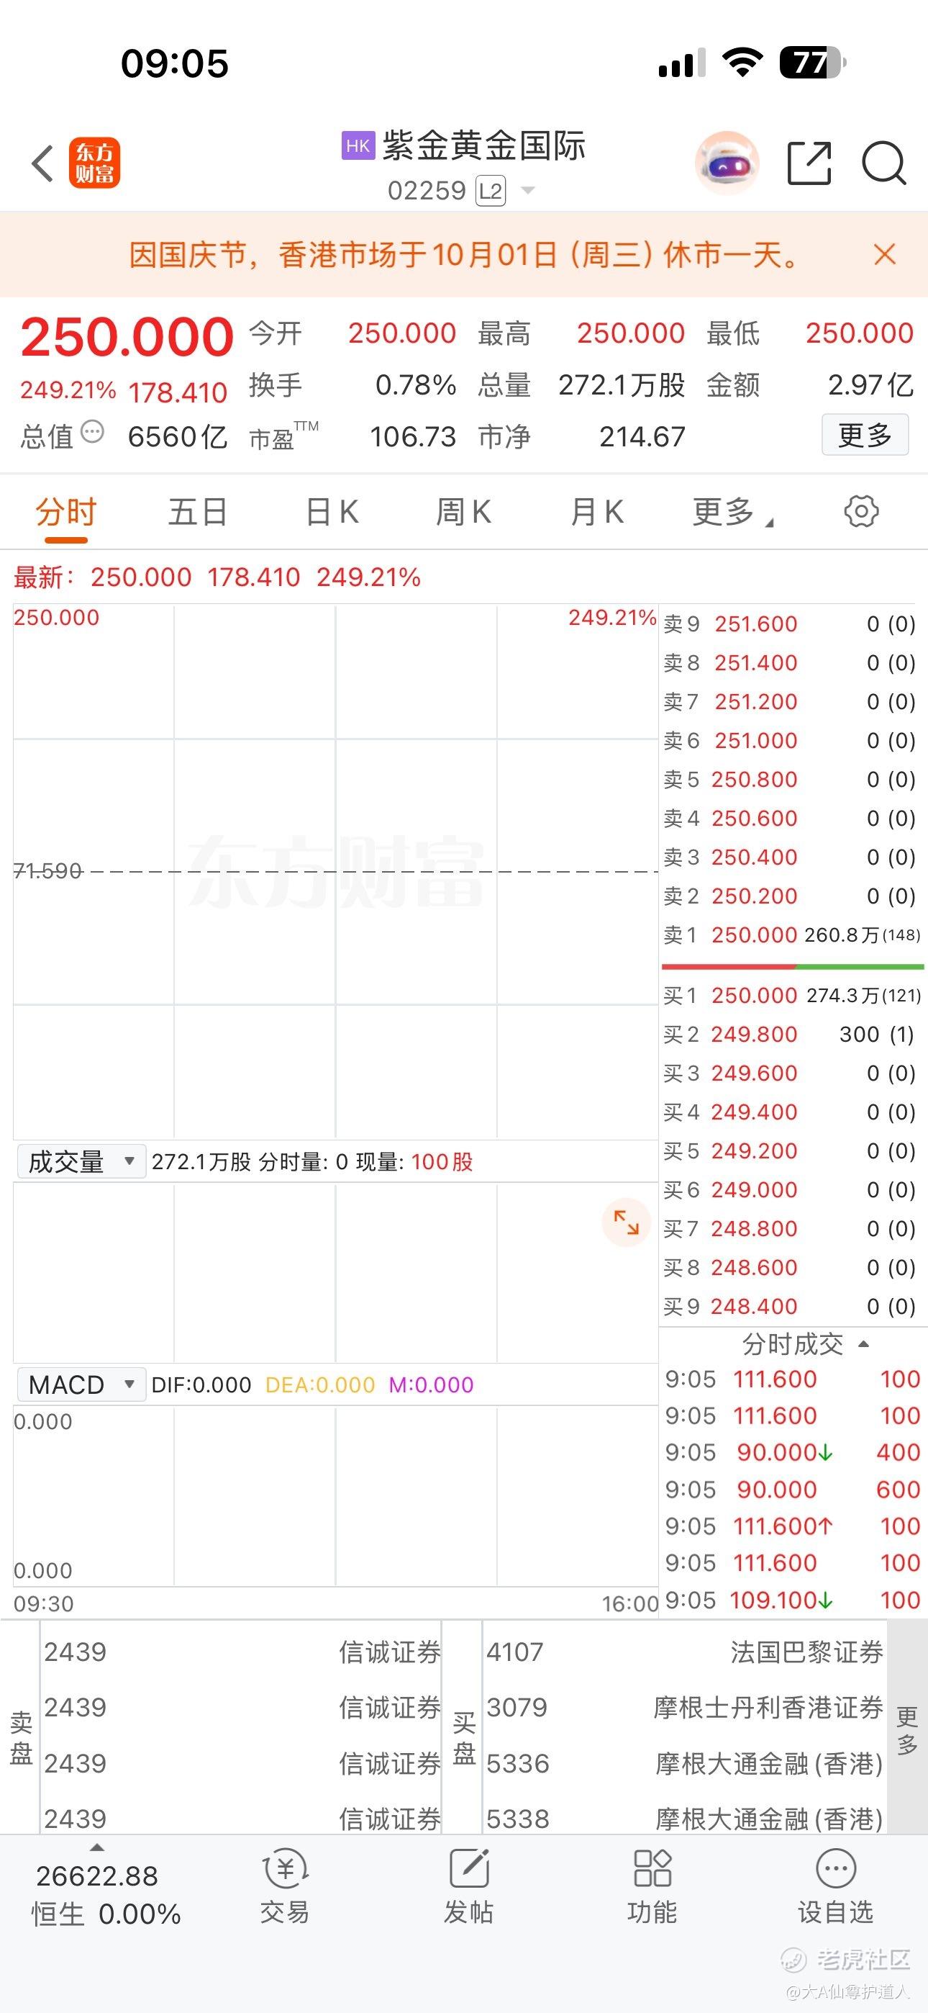Open the search magnifier icon
Image resolution: width=928 pixels, height=2013 pixels.
883,163
